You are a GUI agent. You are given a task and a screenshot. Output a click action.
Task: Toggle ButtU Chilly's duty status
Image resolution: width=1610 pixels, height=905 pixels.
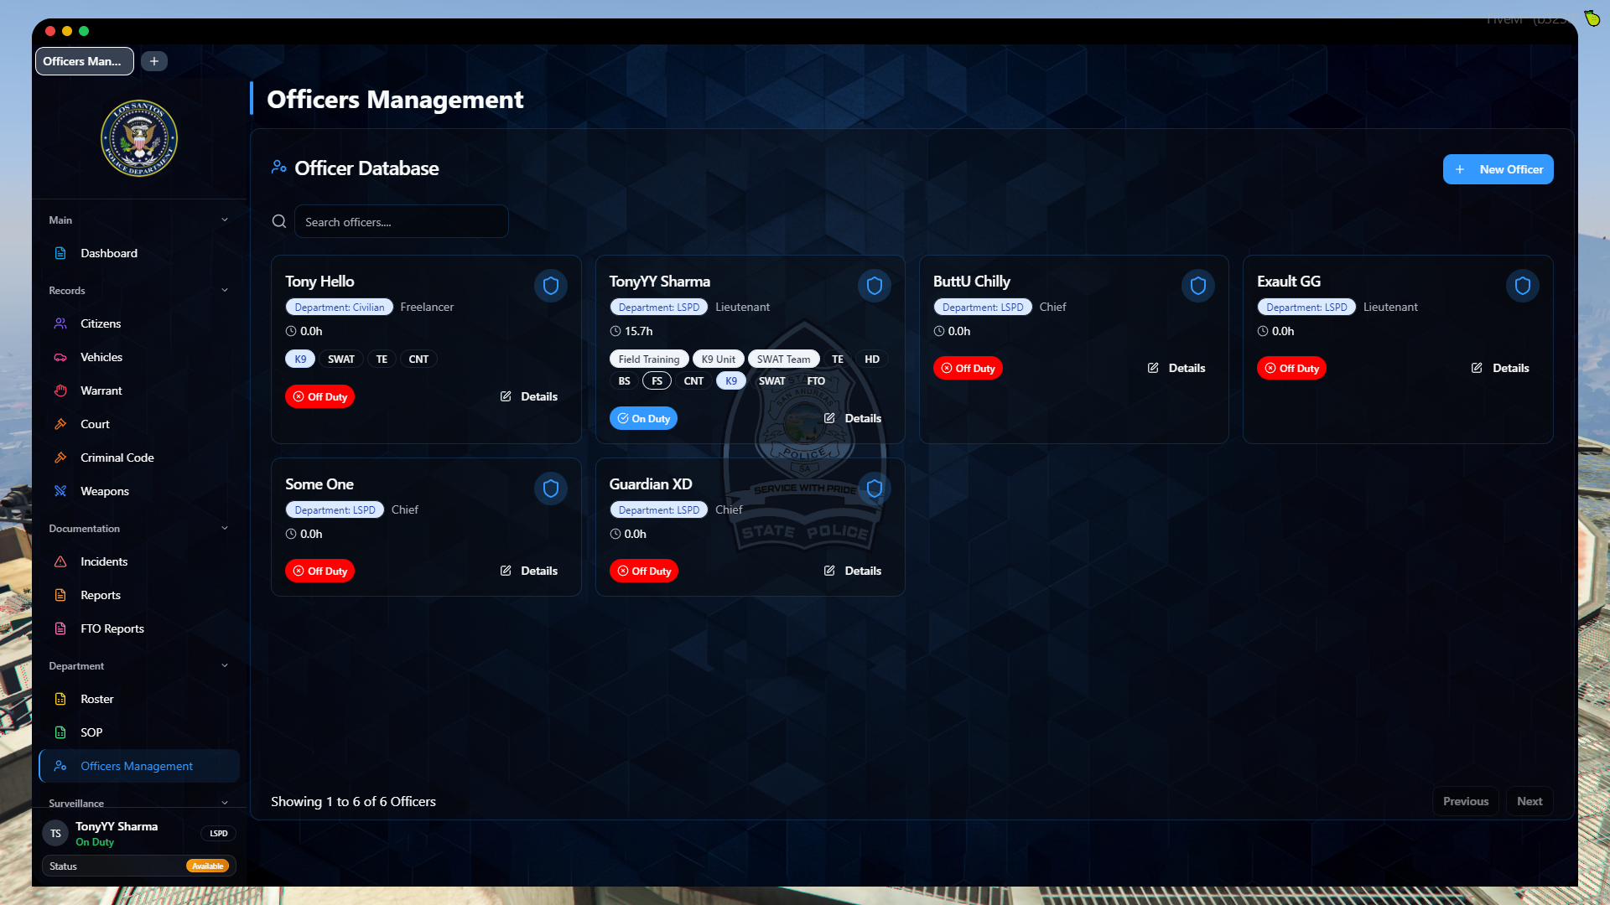pyautogui.click(x=968, y=368)
